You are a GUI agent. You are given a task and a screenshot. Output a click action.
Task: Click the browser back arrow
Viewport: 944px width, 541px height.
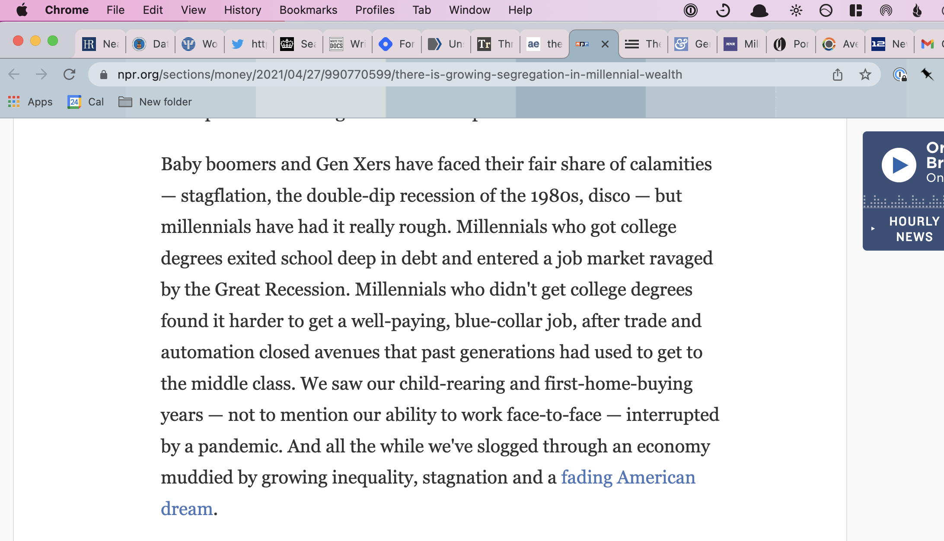(14, 74)
